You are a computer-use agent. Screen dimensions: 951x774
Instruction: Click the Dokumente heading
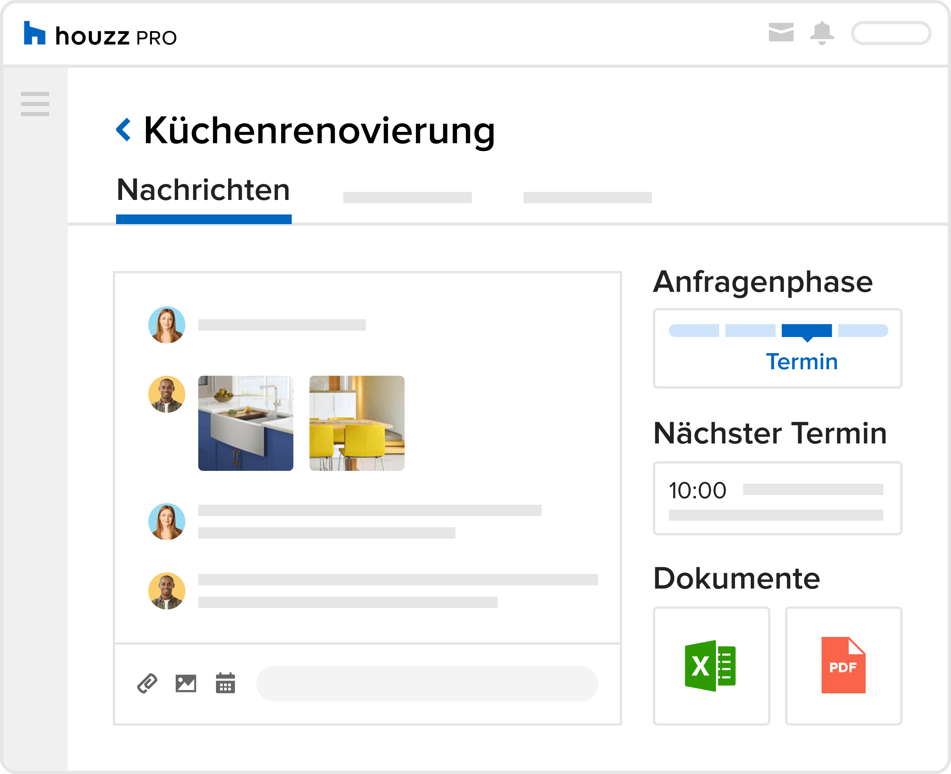point(737,578)
